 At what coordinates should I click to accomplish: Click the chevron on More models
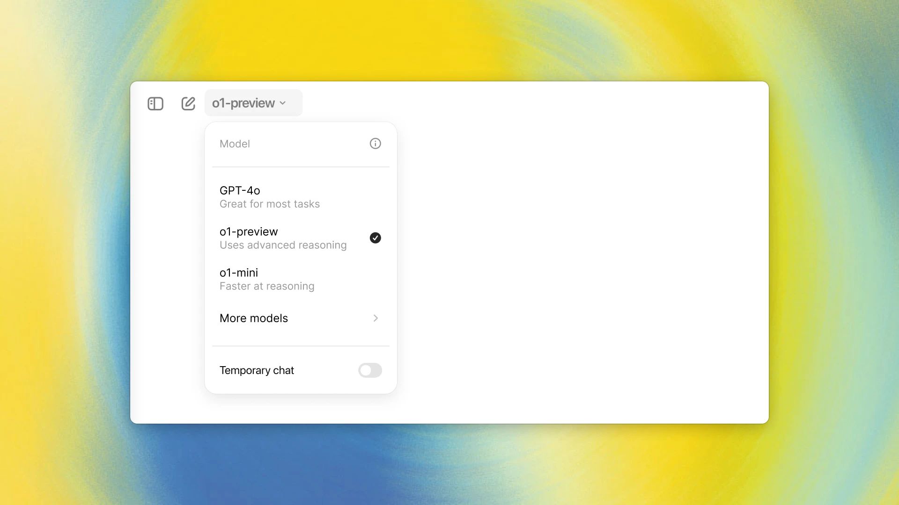(x=375, y=318)
